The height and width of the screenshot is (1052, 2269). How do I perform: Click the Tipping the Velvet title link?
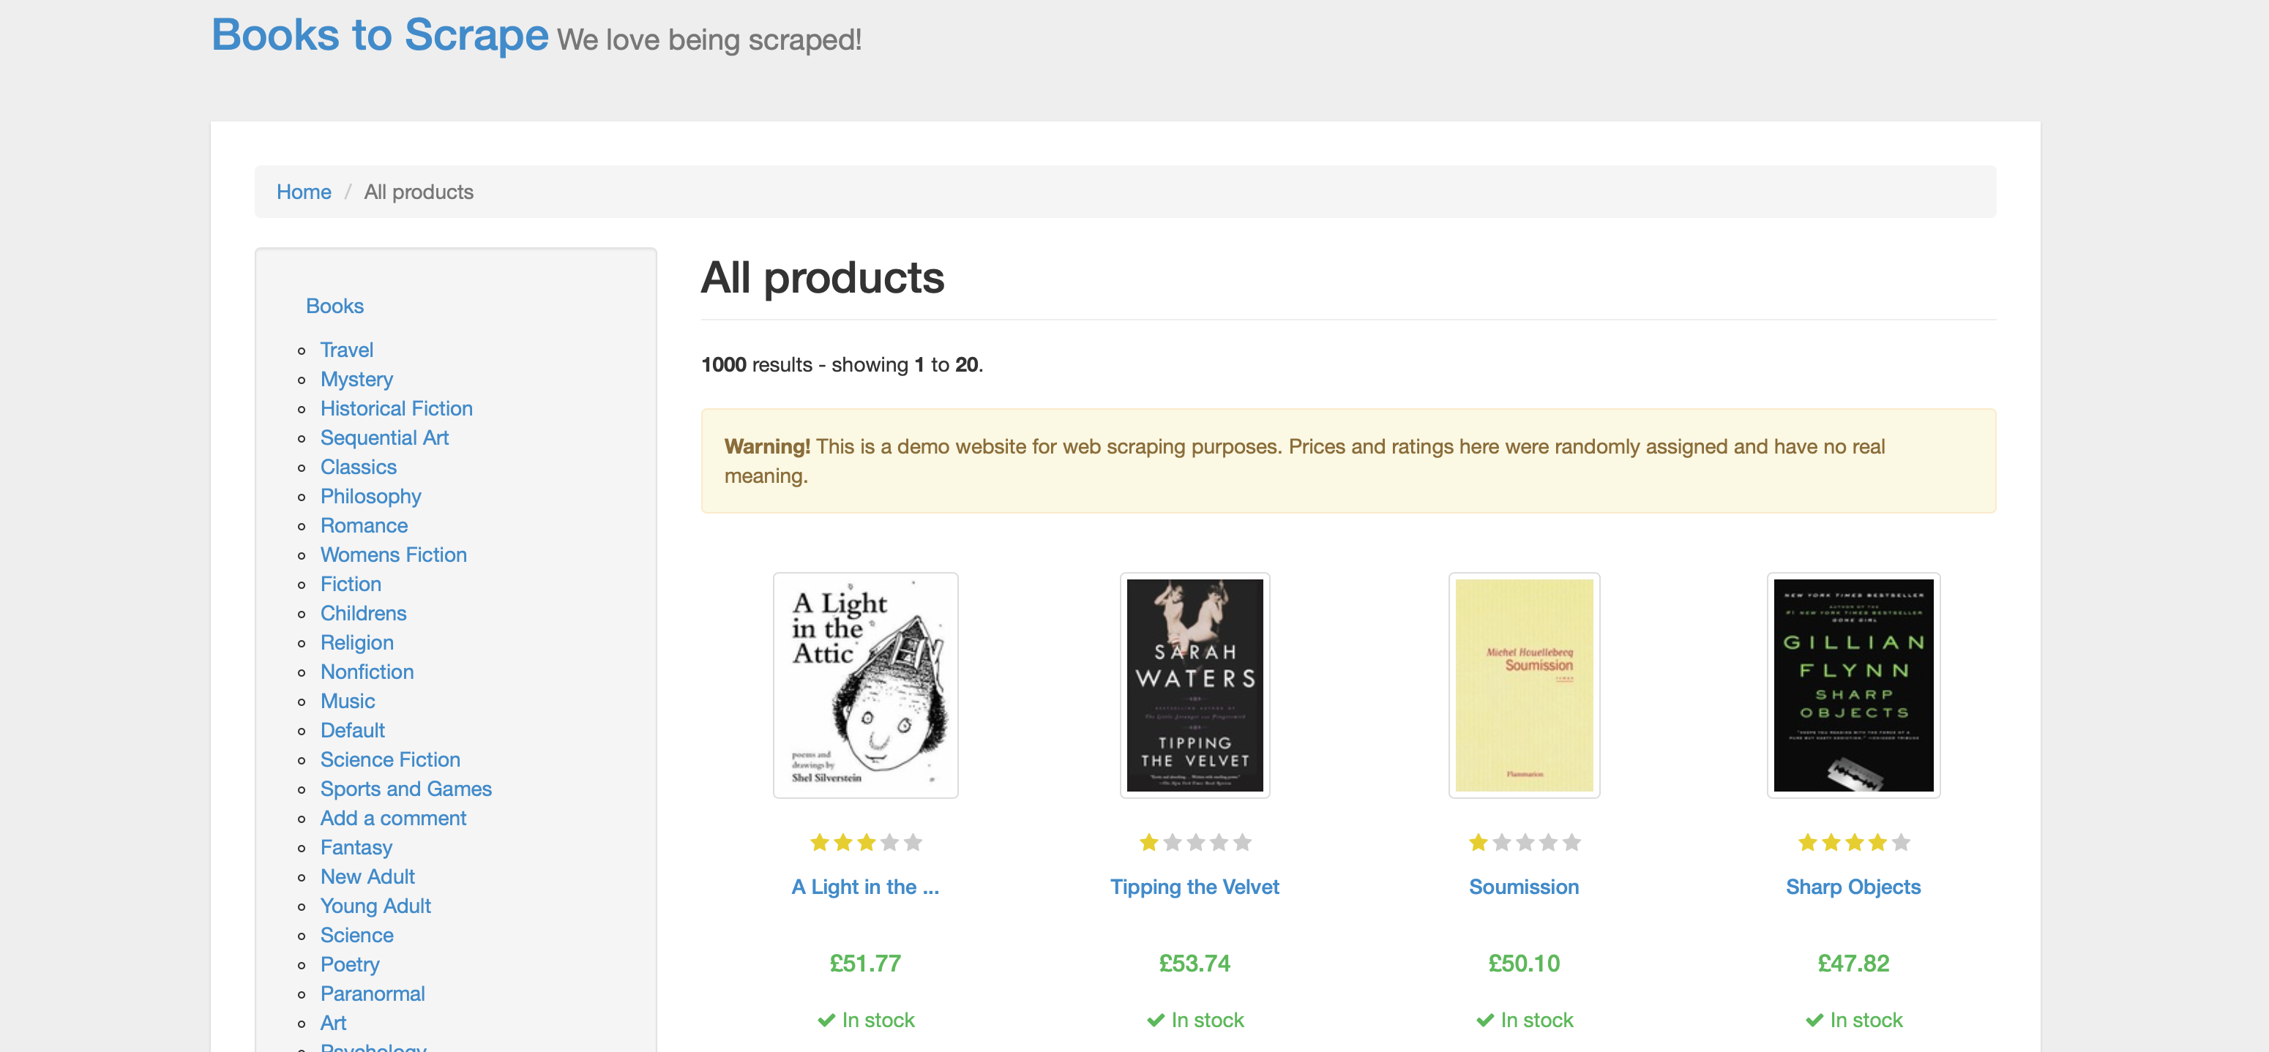(x=1195, y=887)
